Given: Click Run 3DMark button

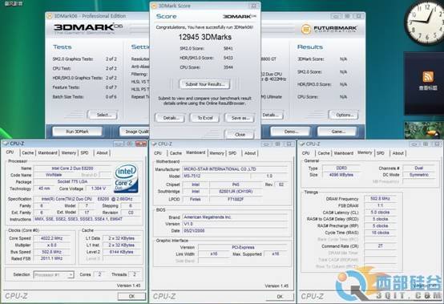Looking at the screenshot, I should click(x=77, y=132).
